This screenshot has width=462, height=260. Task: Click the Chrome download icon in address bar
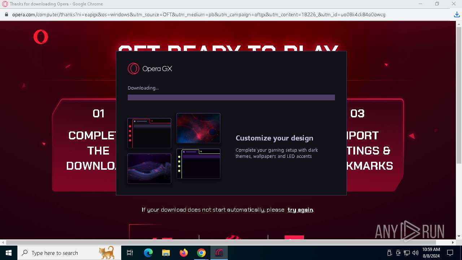[457, 15]
